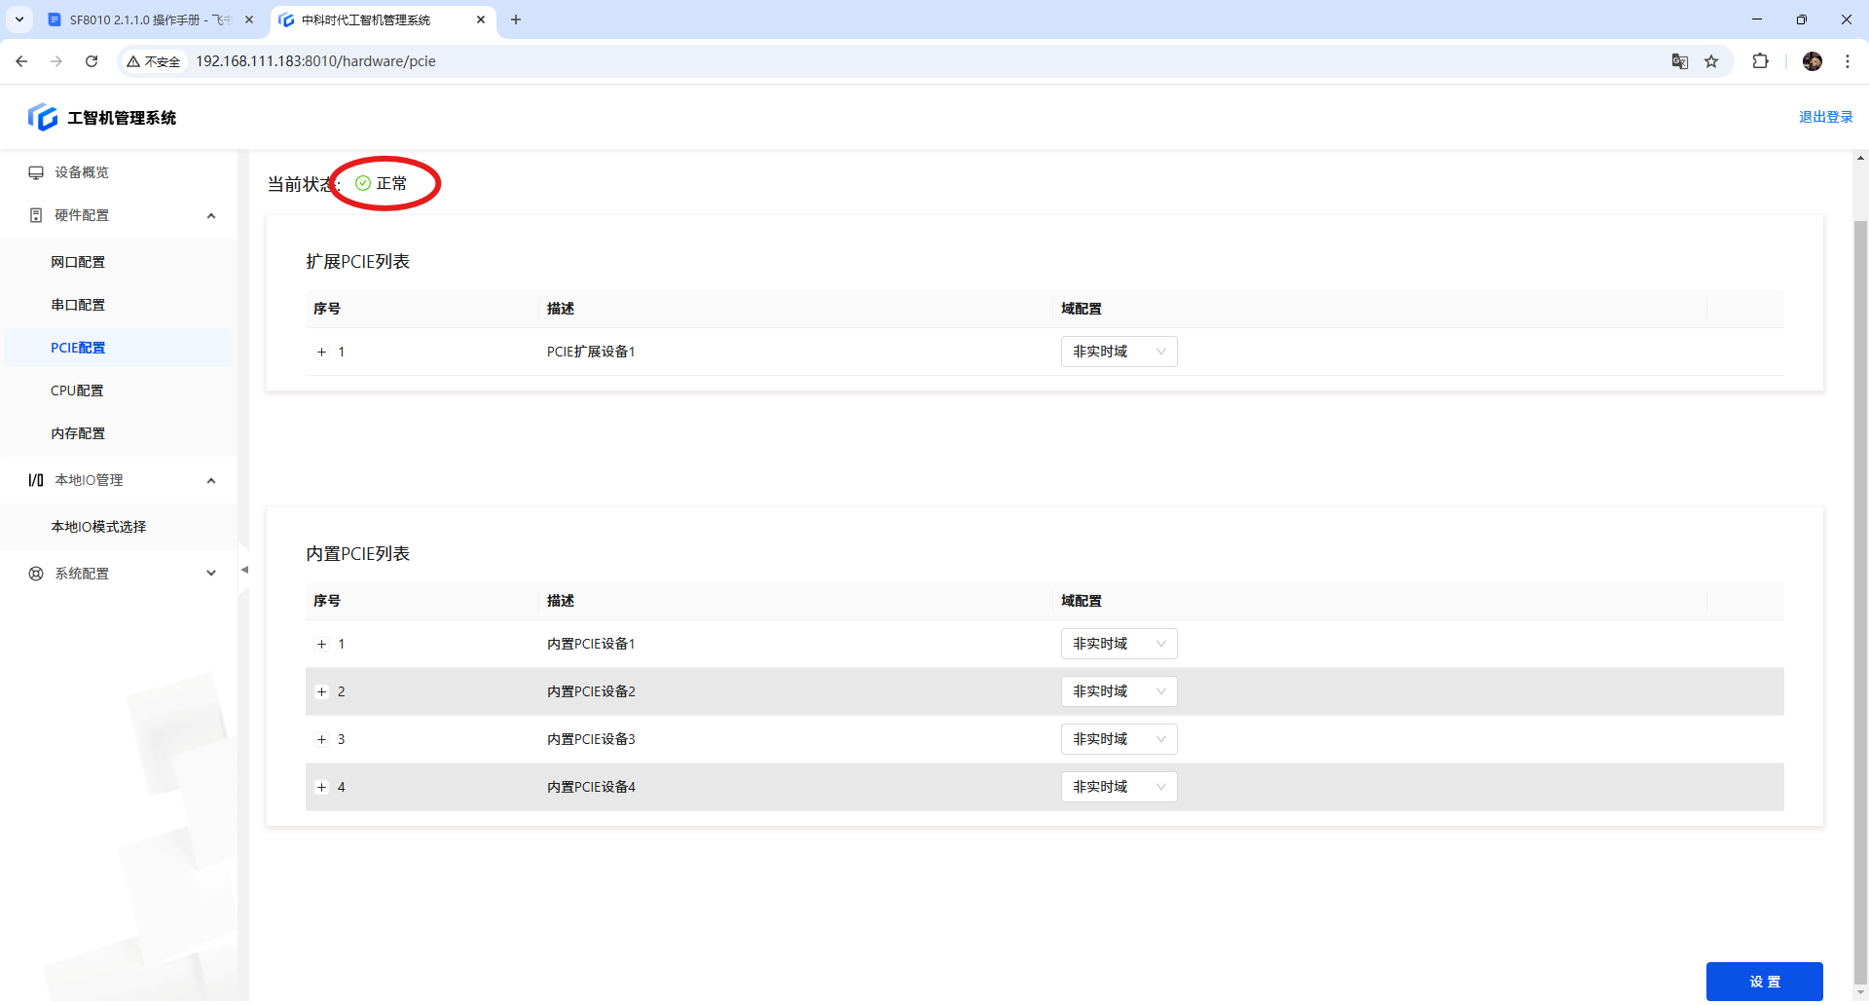
Task: Open the browser extensions puzzle icon
Action: (1760, 61)
